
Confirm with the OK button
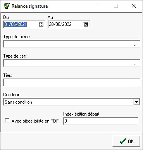pos(126,141)
